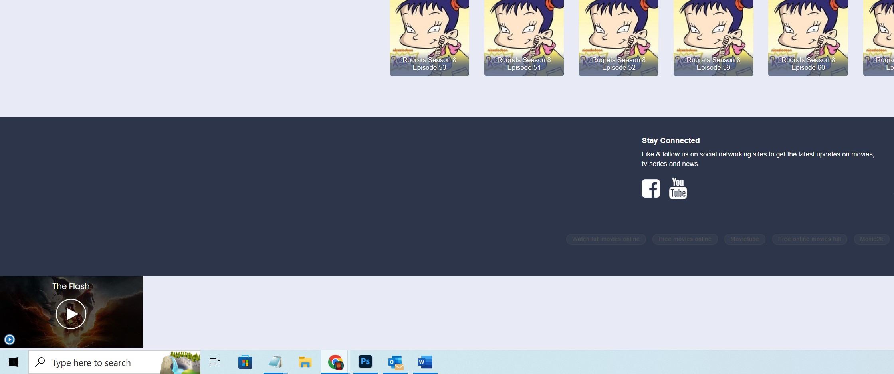Click the 'Watch full movies online' tag

point(606,239)
